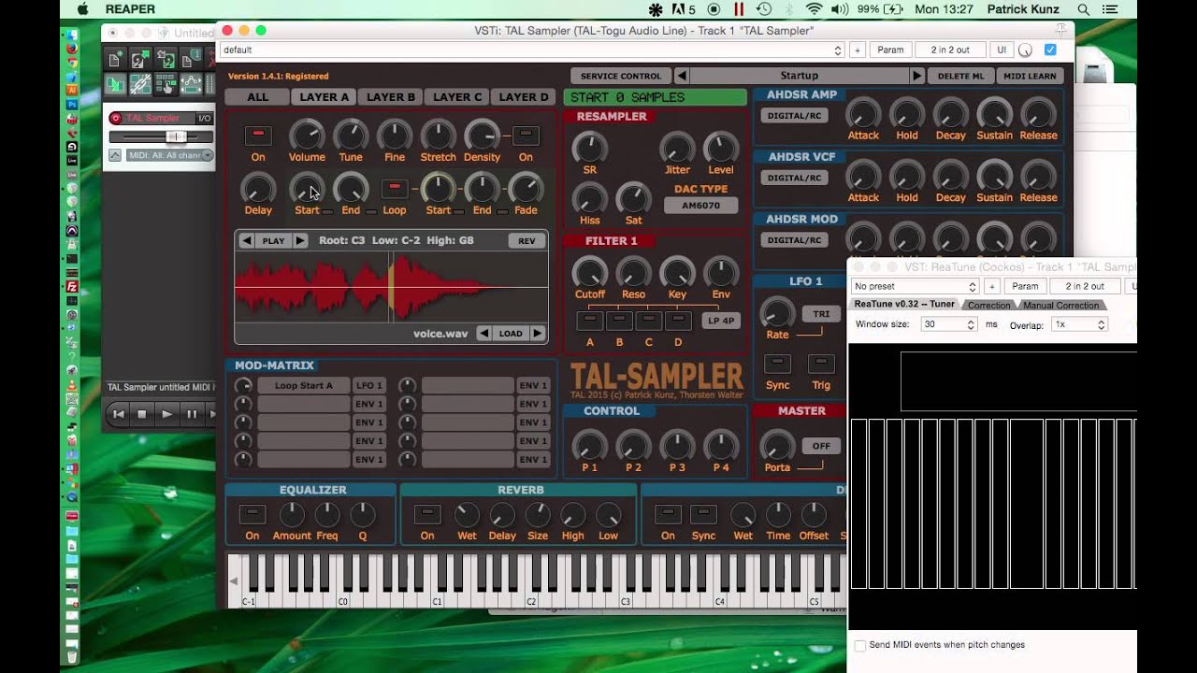Click the Stretch knob
Image resolution: width=1197 pixels, height=673 pixels.
438,136
